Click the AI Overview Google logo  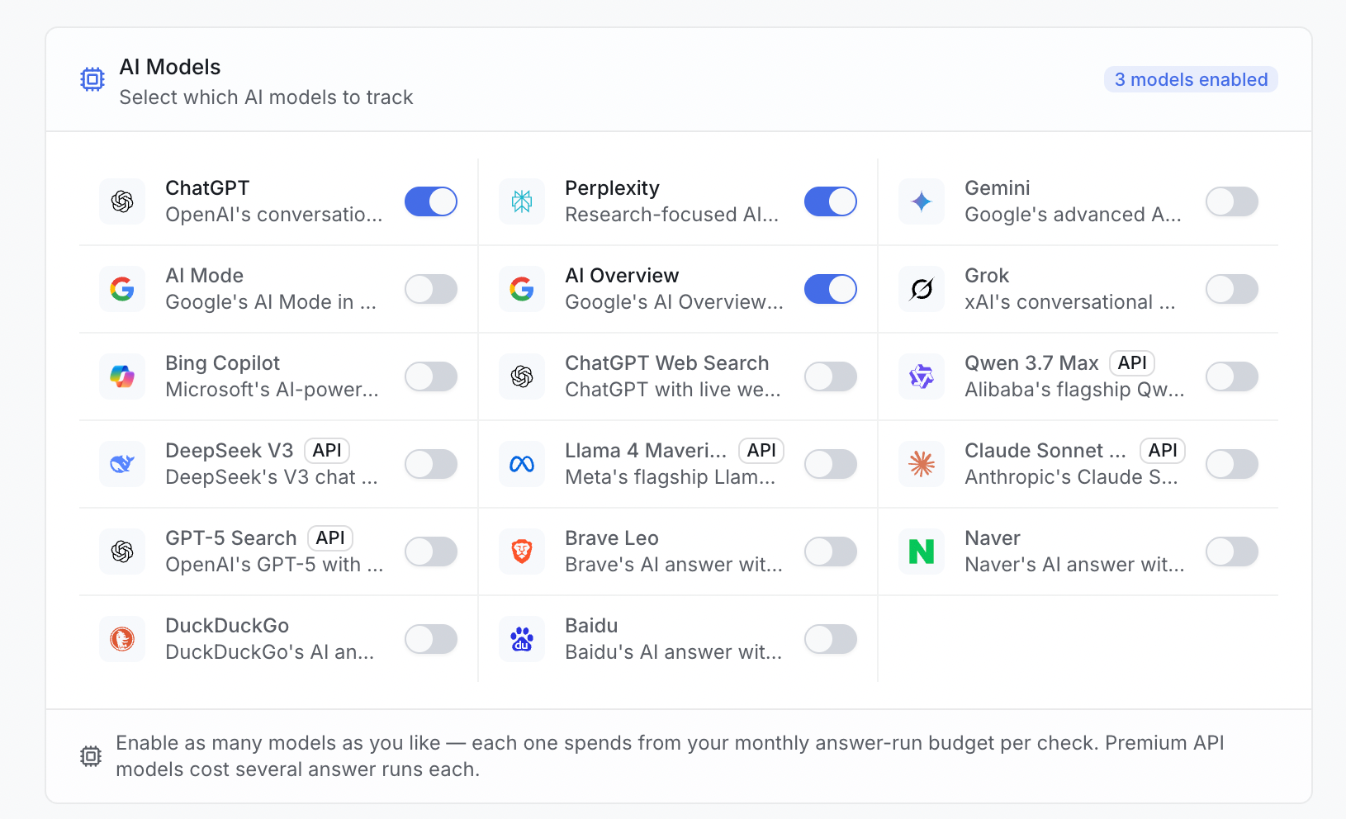(522, 289)
